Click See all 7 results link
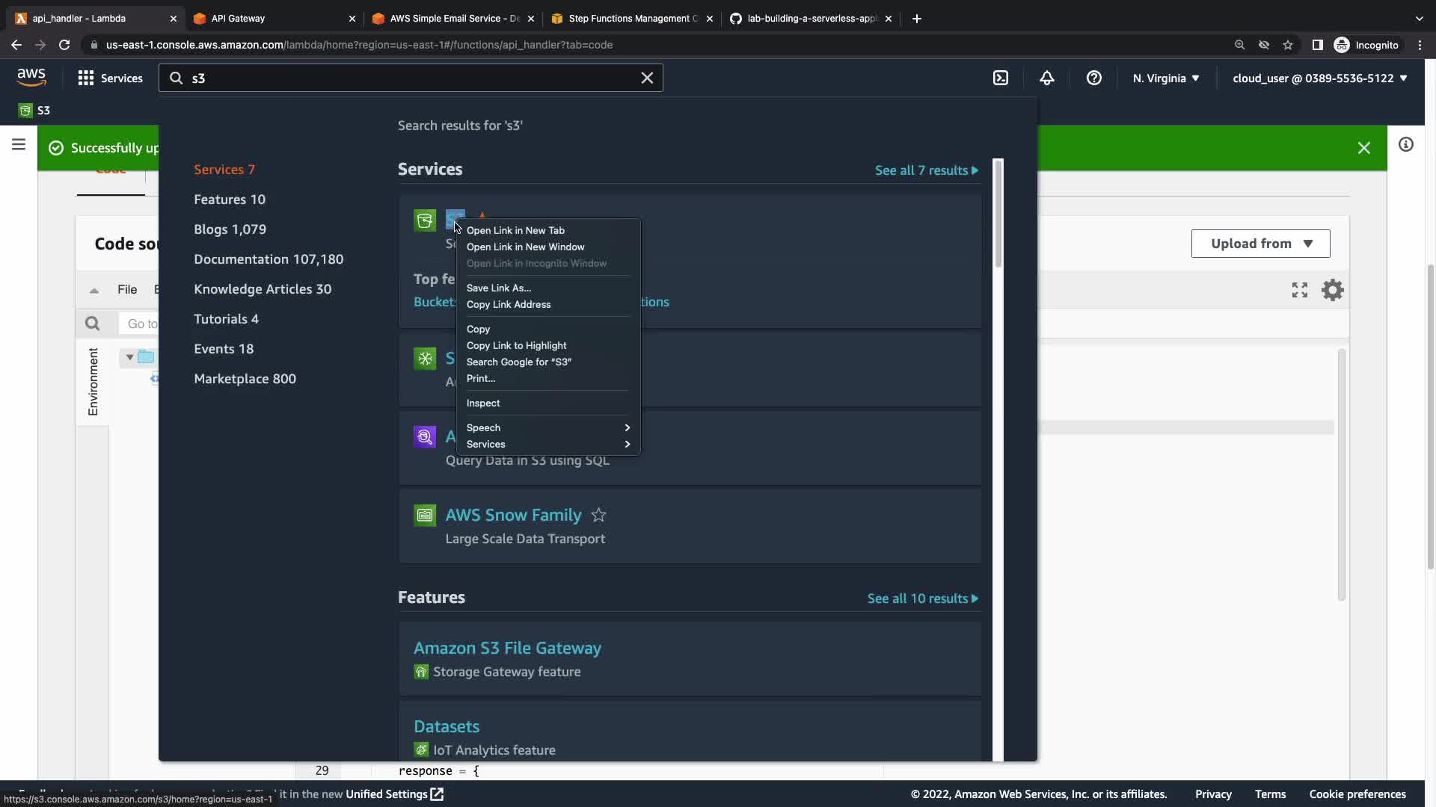1436x807 pixels. coord(926,170)
